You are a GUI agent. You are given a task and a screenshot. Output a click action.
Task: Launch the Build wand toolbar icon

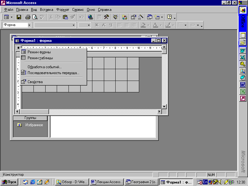(x=141, y=17)
